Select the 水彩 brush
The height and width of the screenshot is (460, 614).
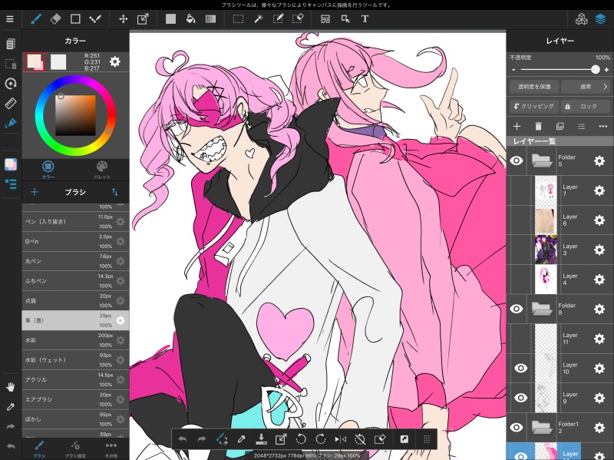pyautogui.click(x=75, y=340)
